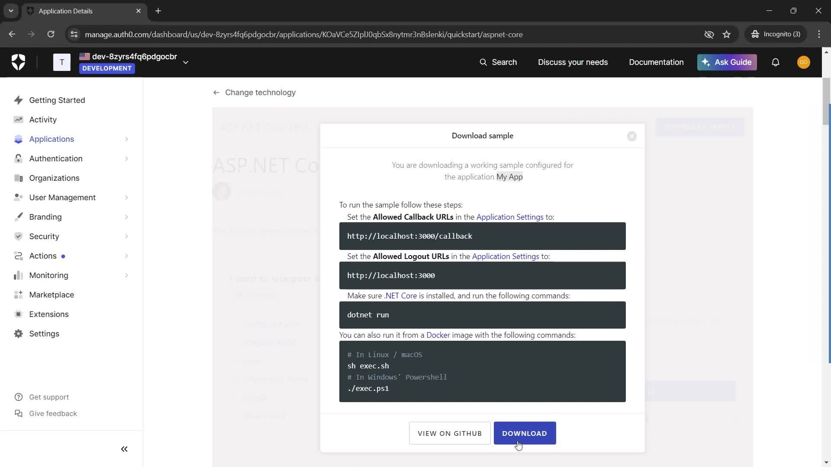Click Application Settings link for Logout URLs
The image size is (831, 467).
click(505, 256)
